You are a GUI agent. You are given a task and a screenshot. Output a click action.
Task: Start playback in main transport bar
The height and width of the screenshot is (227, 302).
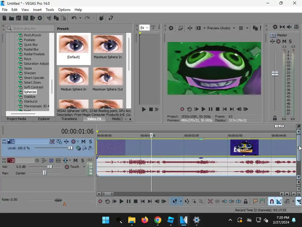tap(121, 201)
